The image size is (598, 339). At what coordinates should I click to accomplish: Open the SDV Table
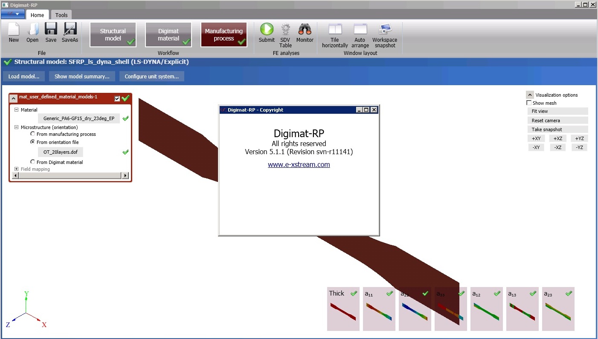click(x=285, y=35)
